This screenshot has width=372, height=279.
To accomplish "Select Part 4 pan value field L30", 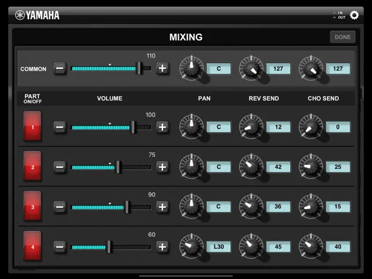I will 219,247.
